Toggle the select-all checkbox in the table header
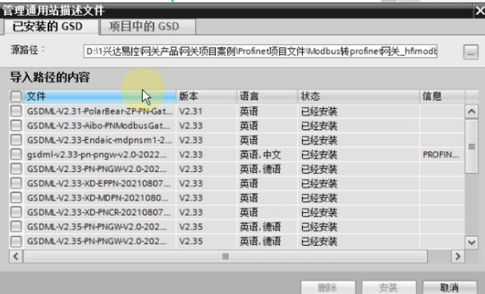The width and height of the screenshot is (485, 294). pos(16,97)
